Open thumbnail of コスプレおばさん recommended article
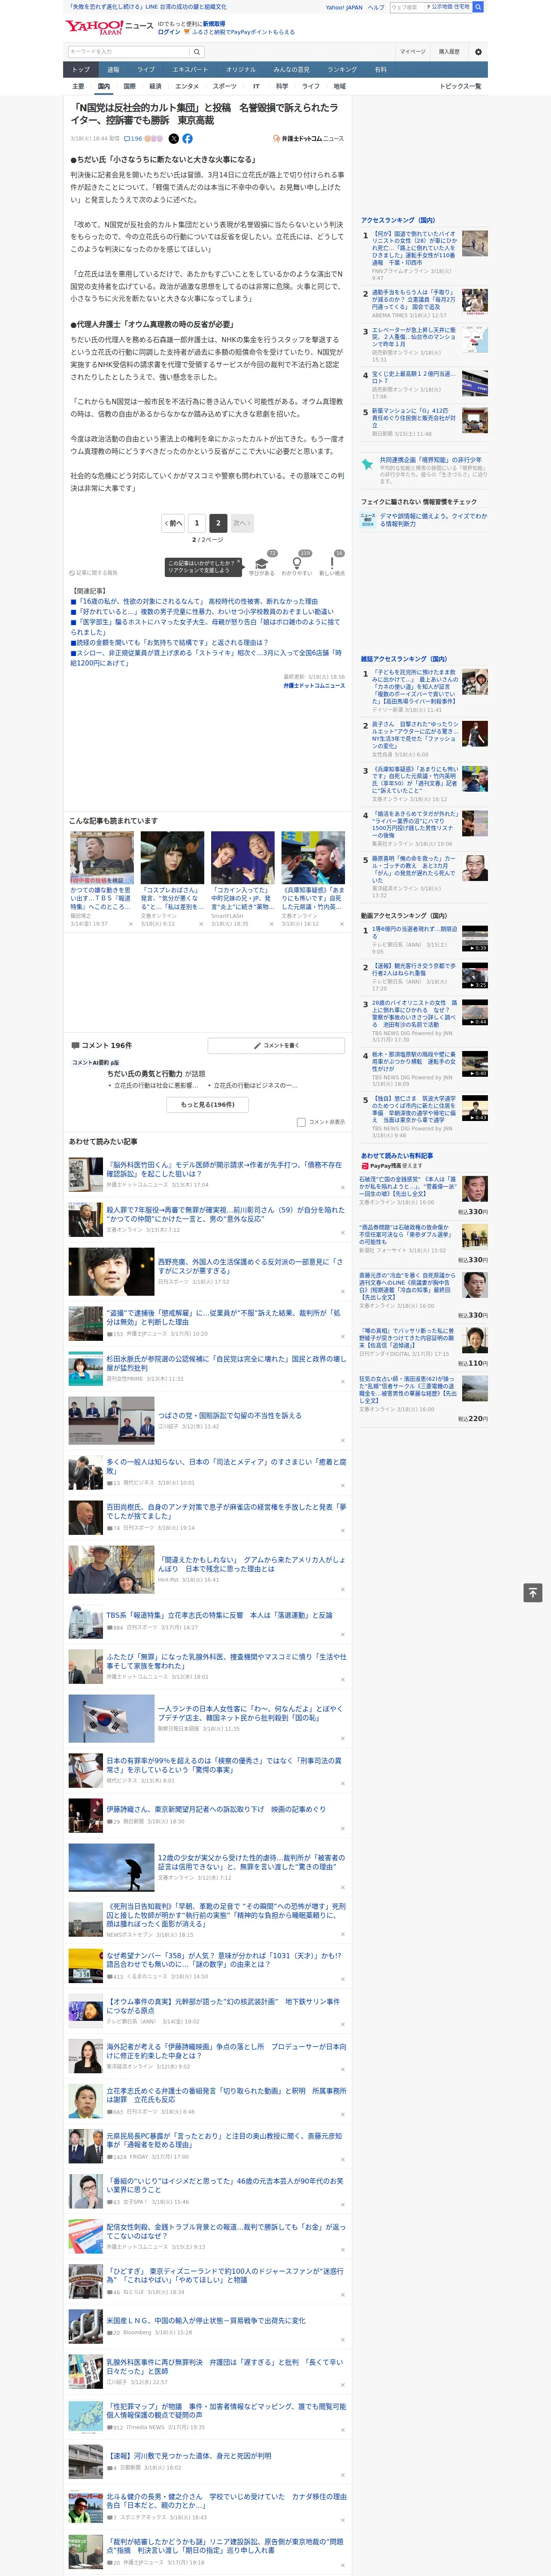 click(x=172, y=857)
